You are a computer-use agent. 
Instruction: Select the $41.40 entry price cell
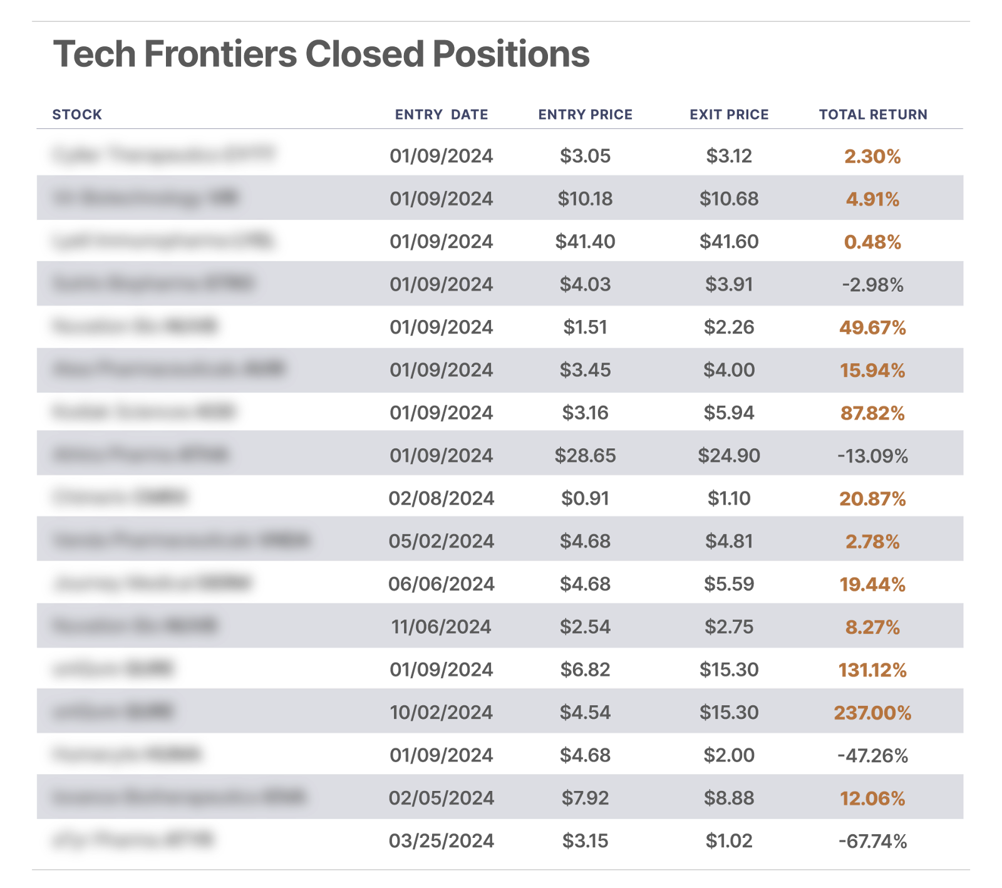585,242
